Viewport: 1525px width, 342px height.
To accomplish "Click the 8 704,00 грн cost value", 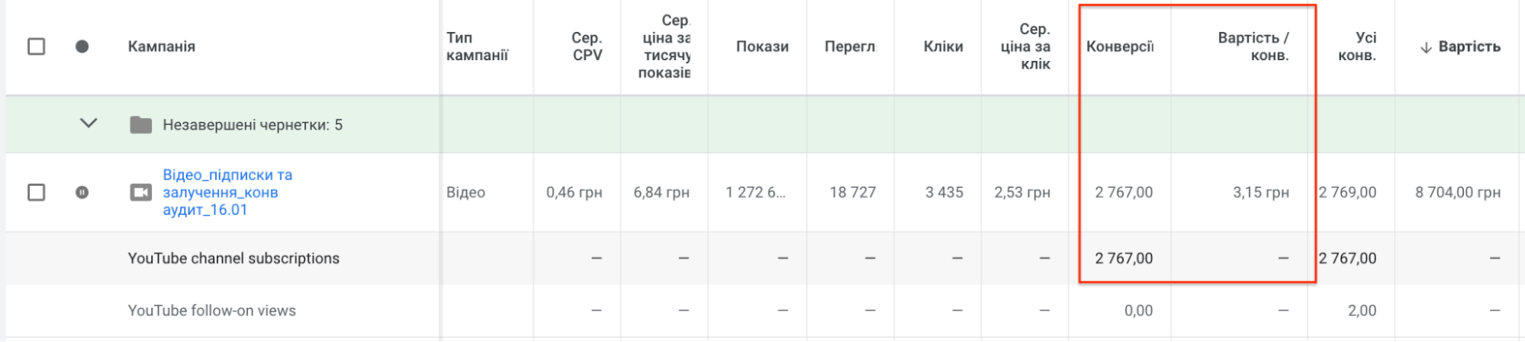I will click(x=1457, y=193).
